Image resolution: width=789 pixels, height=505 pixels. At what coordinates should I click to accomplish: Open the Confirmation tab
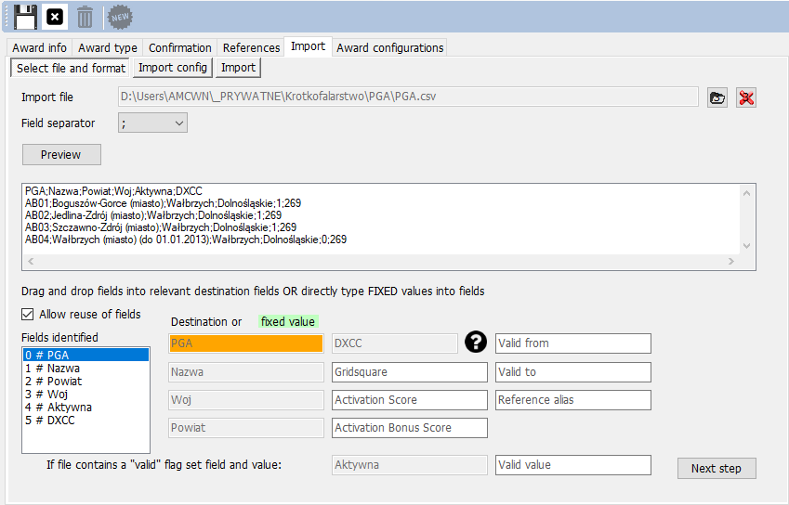click(180, 47)
